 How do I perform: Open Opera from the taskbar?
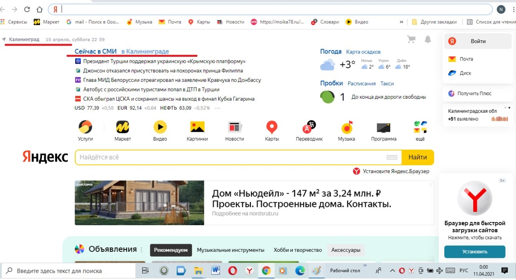pos(233,271)
